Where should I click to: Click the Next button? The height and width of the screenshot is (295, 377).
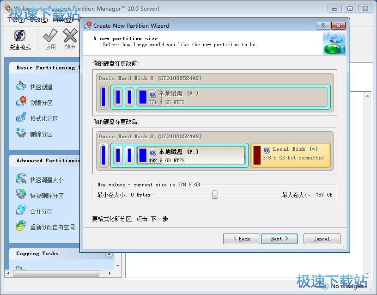pyautogui.click(x=280, y=239)
